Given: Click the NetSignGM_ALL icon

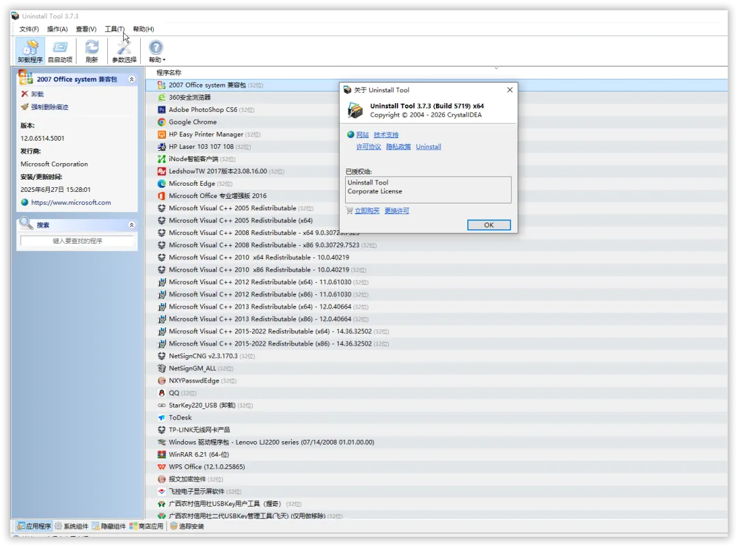Looking at the screenshot, I should (x=161, y=368).
